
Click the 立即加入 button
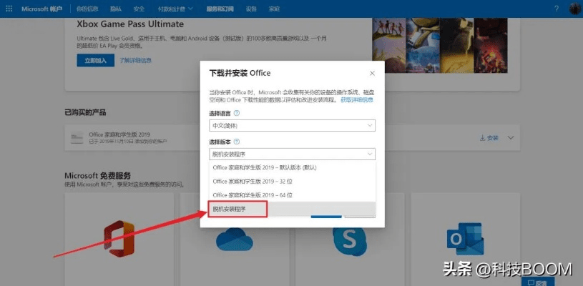pyautogui.click(x=96, y=60)
